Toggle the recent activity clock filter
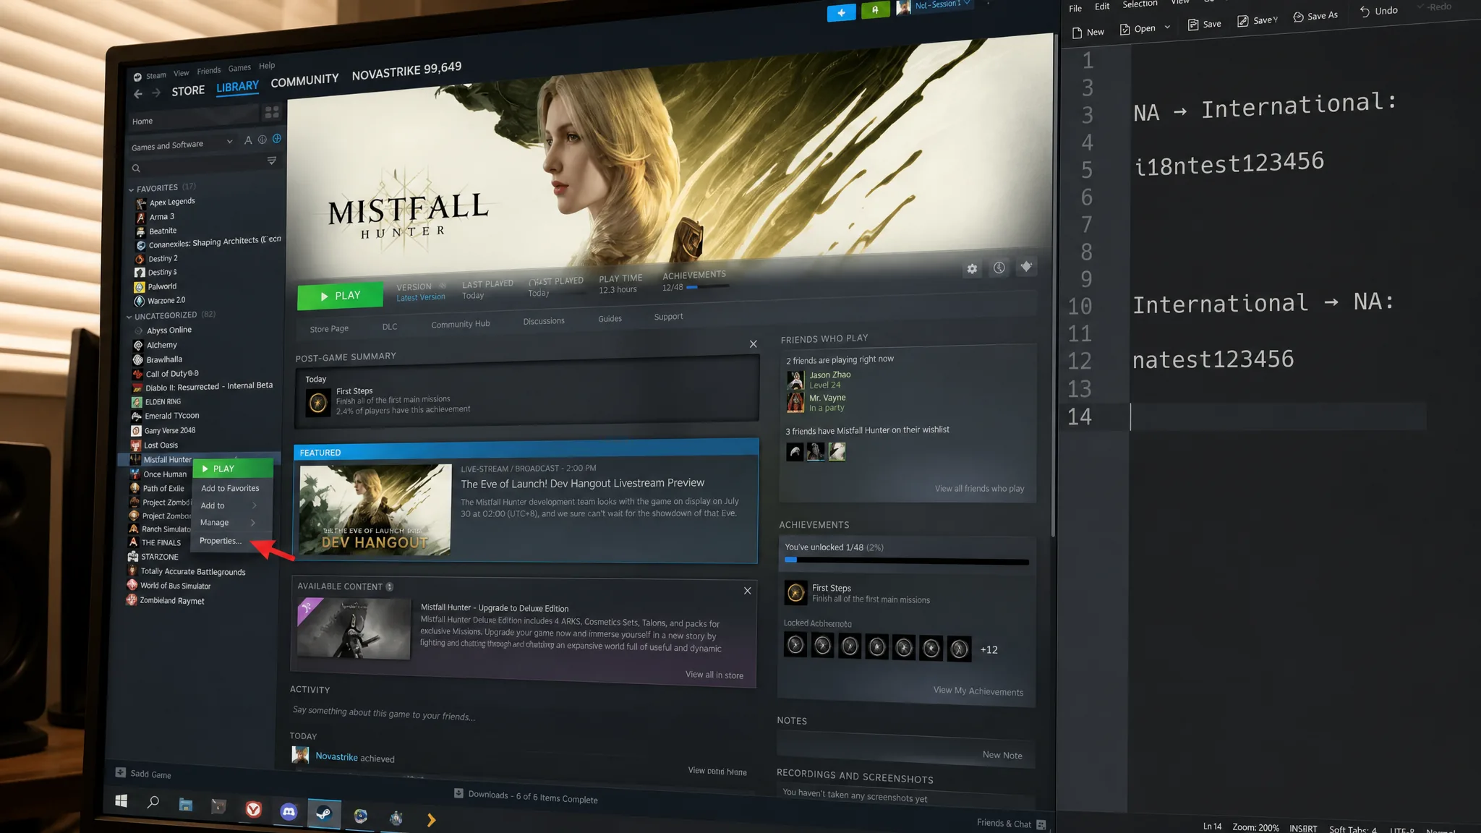Viewport: 1481px width, 833px height. 263,140
